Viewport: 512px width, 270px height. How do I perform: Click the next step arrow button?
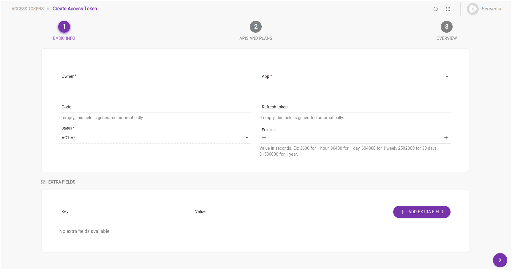500,260
